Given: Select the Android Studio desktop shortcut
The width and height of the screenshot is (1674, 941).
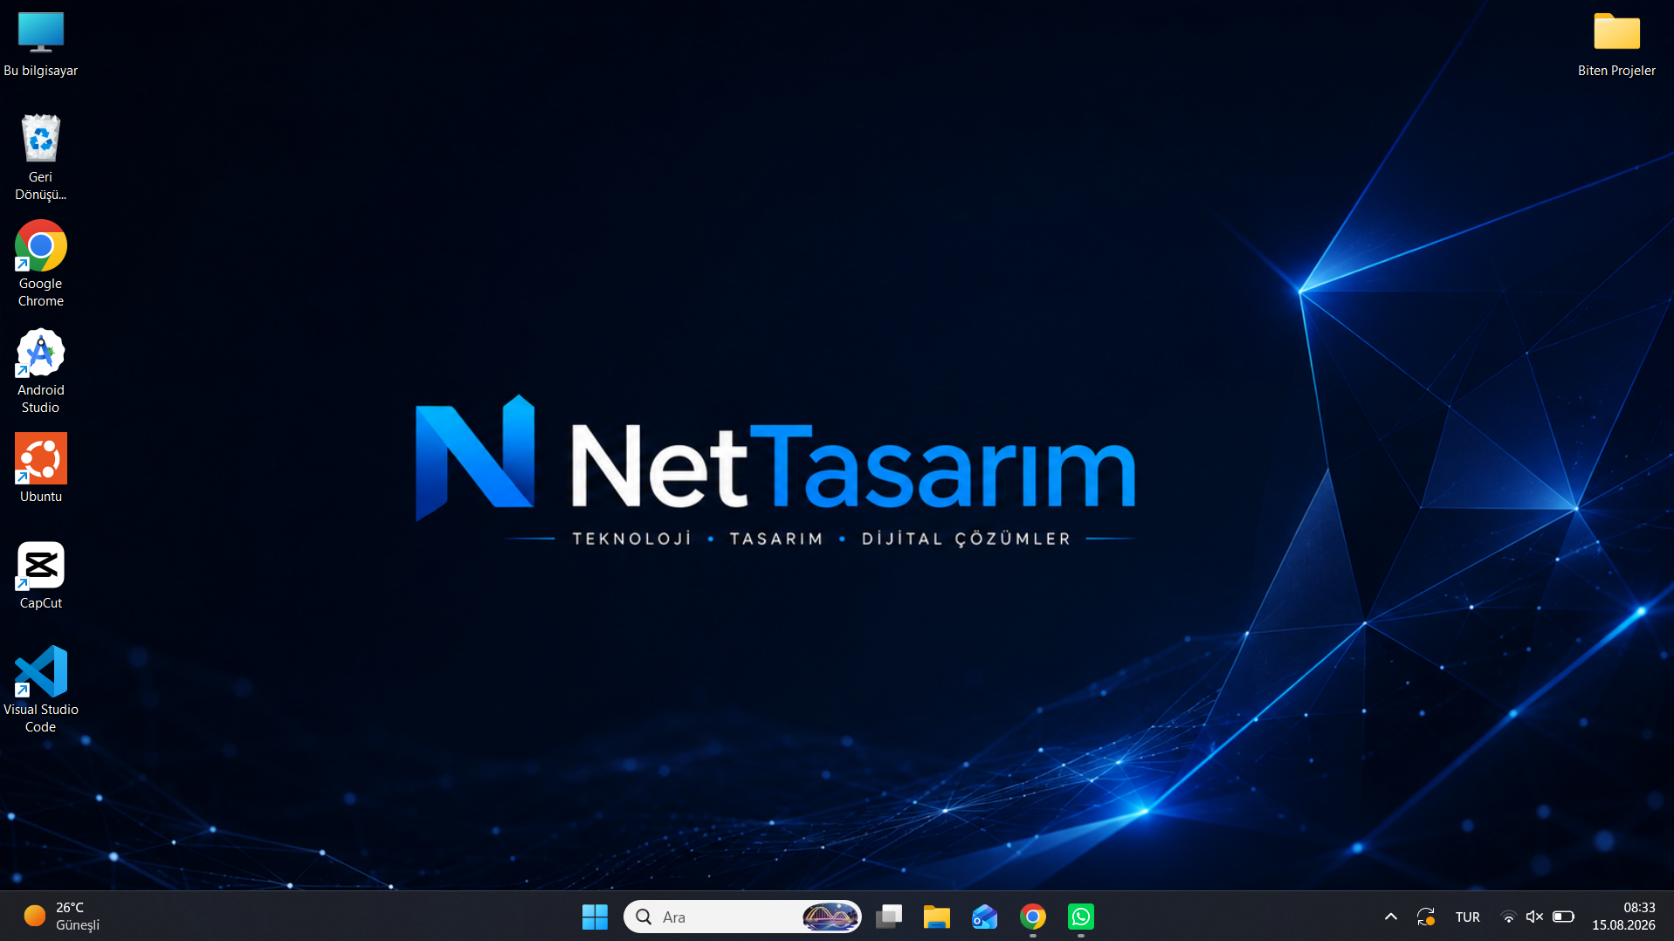Looking at the screenshot, I should tap(40, 371).
